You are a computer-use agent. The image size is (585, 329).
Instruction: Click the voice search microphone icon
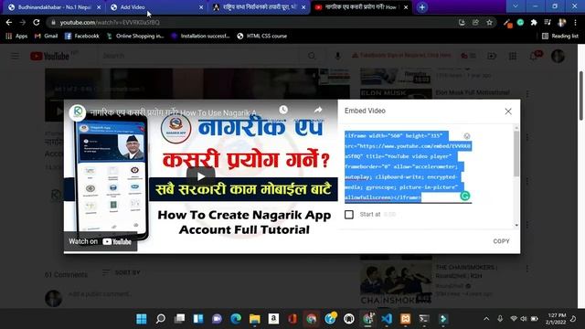click(x=337, y=56)
